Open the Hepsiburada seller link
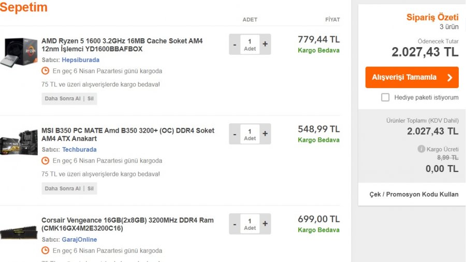This screenshot has height=262, width=466. pos(80,60)
